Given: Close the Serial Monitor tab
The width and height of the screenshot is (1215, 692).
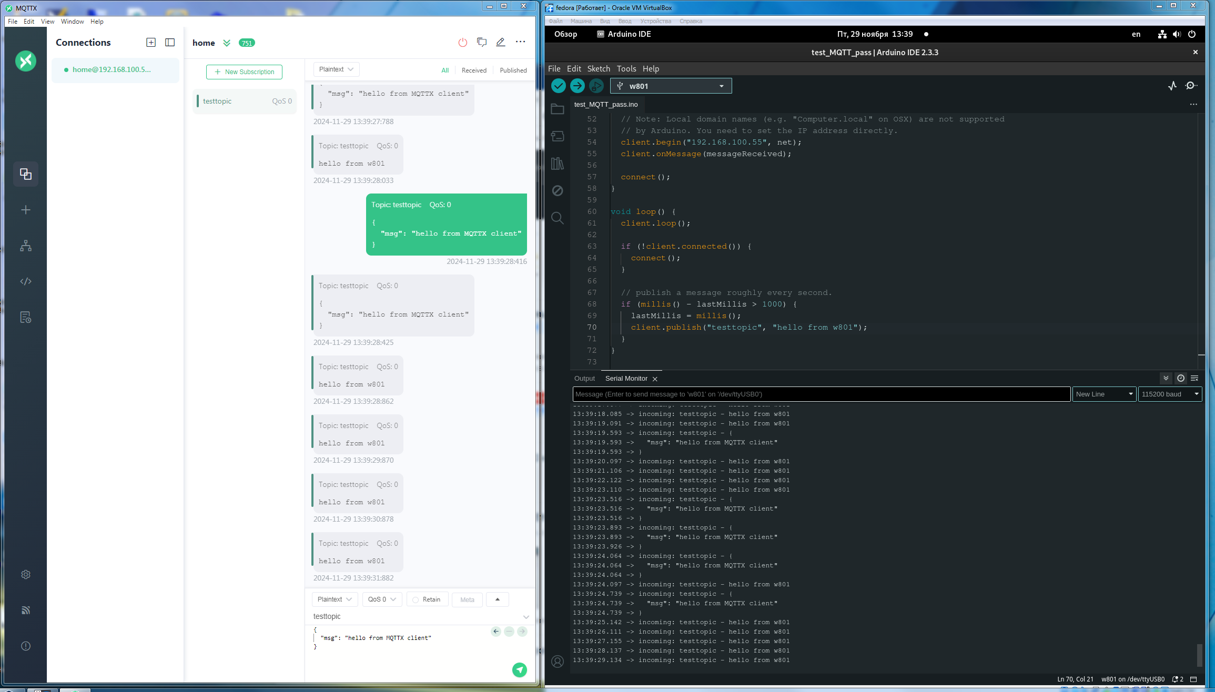Looking at the screenshot, I should click(655, 379).
